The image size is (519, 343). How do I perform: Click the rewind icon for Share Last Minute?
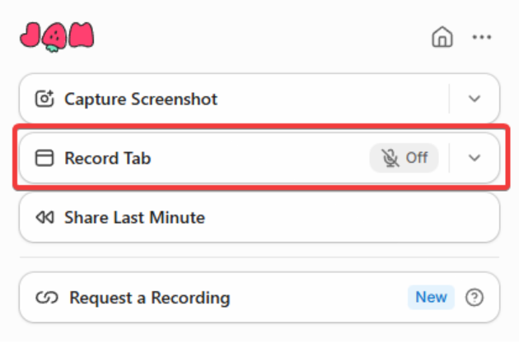click(44, 218)
